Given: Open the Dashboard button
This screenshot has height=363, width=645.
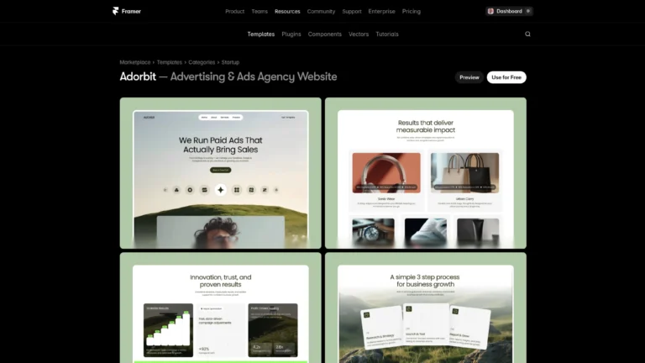Looking at the screenshot, I should coord(509,11).
